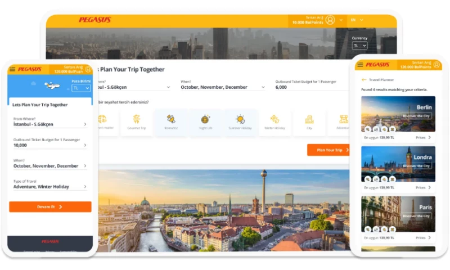Image resolution: width=450 pixels, height=270 pixels.
Task: Open the hamburger menu on the left phone
Action: click(x=12, y=69)
